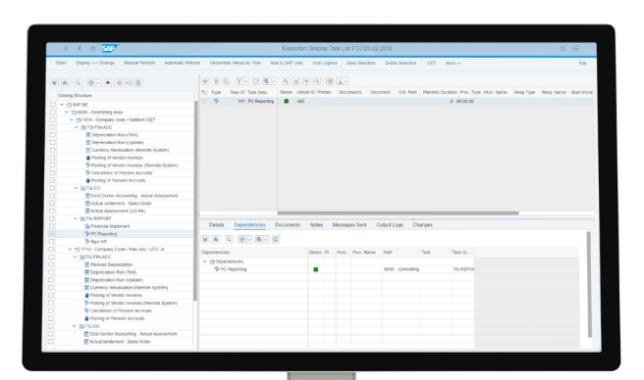Click filter funnel icon in task list toolbar
This screenshot has width=644, height=380.
click(239, 81)
